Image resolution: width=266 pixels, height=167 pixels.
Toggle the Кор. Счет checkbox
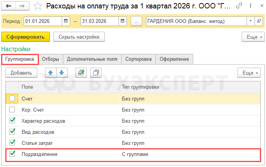[x=12, y=110]
